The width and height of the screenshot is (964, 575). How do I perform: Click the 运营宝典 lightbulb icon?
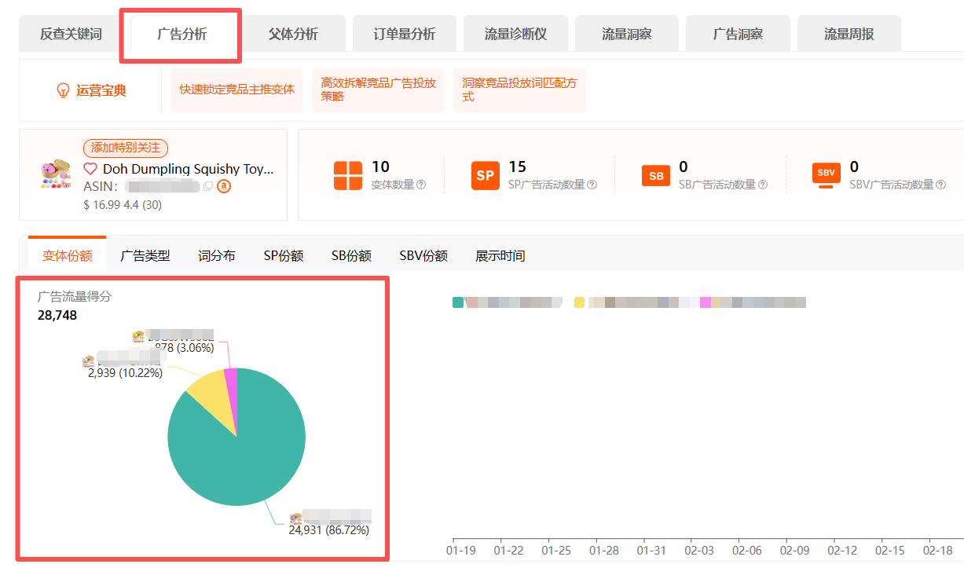(x=64, y=90)
